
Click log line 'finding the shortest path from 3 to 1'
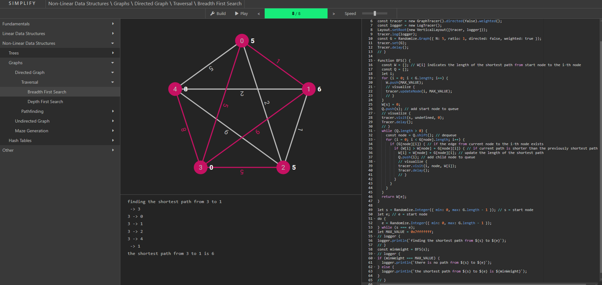174,202
